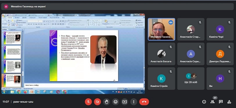Viewport: 236px width, 108px height.
Task: Expand the Макет layout dropdown
Action: [x=19, y=20]
